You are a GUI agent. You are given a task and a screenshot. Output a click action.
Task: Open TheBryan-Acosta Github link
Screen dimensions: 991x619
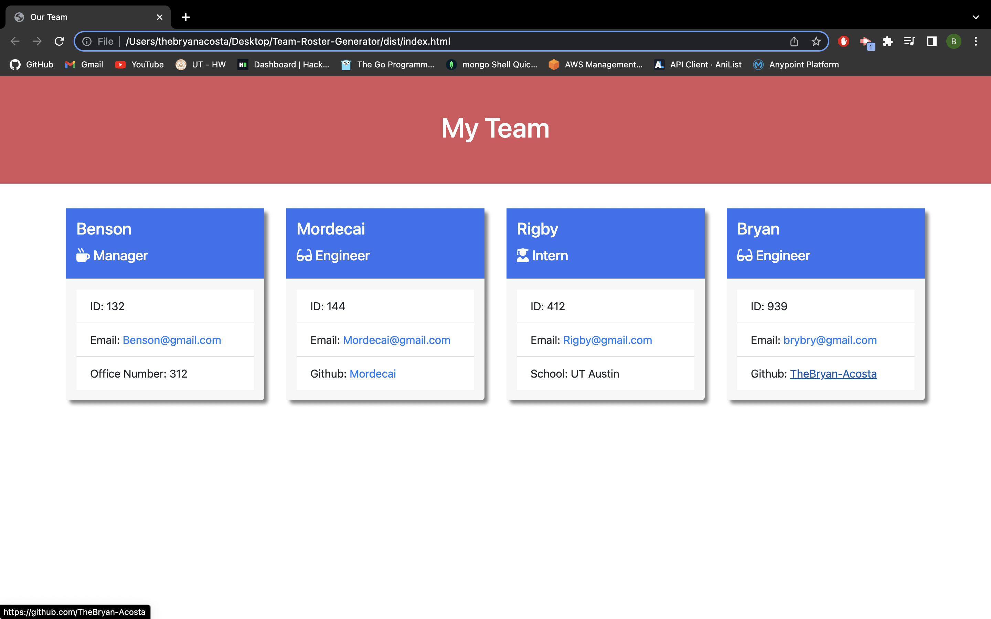(x=833, y=373)
